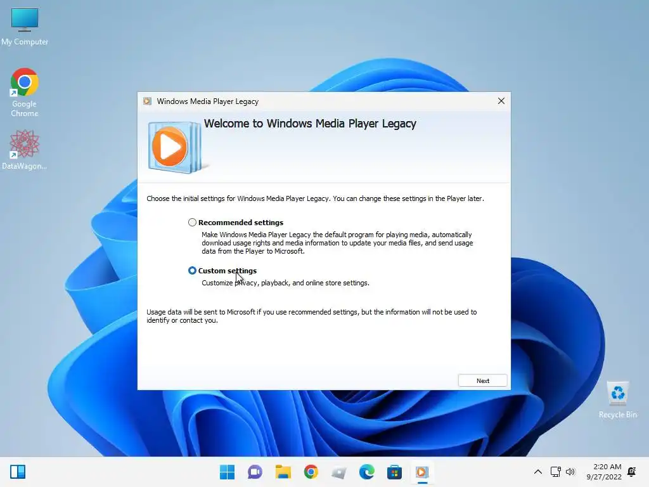Click the gray taskbar icon next to Chrome
649x487 pixels.
click(338, 472)
